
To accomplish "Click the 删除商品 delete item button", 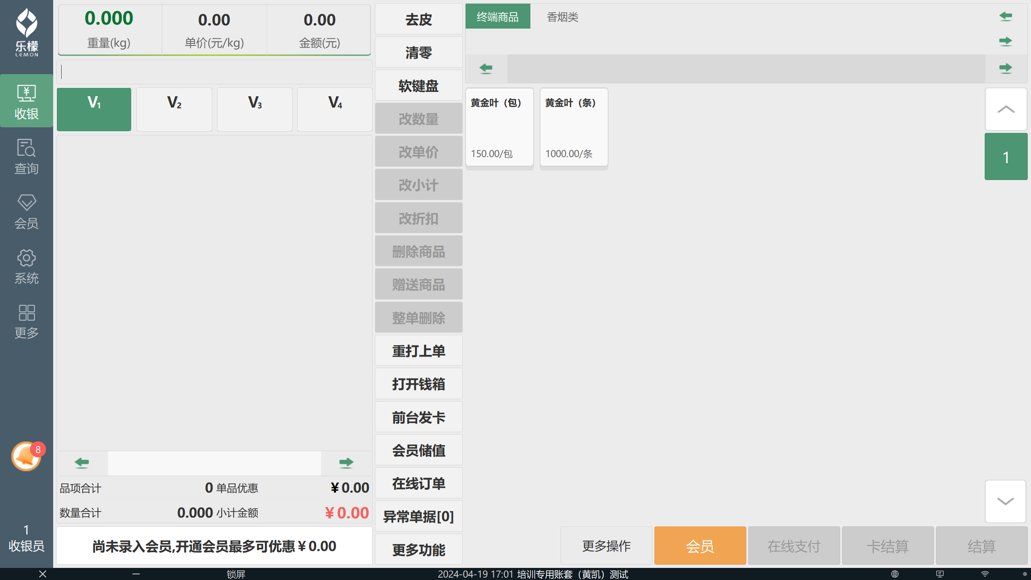I will 419,251.
